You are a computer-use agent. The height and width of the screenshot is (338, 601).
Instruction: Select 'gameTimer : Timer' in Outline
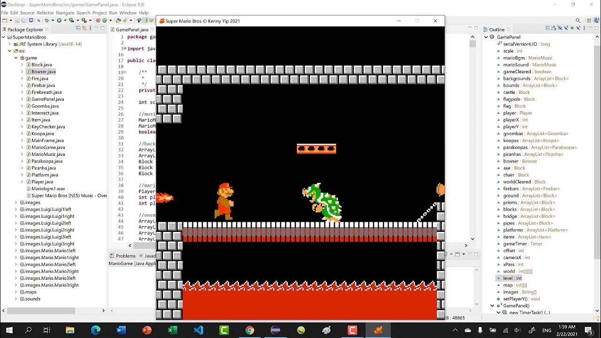point(523,244)
